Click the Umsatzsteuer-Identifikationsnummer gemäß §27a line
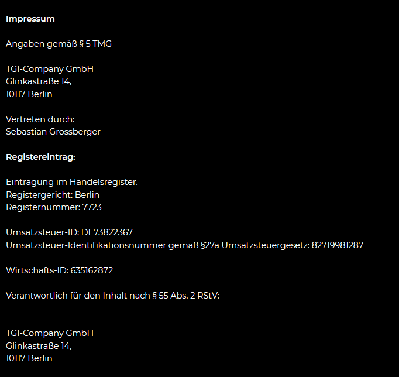 184,245
